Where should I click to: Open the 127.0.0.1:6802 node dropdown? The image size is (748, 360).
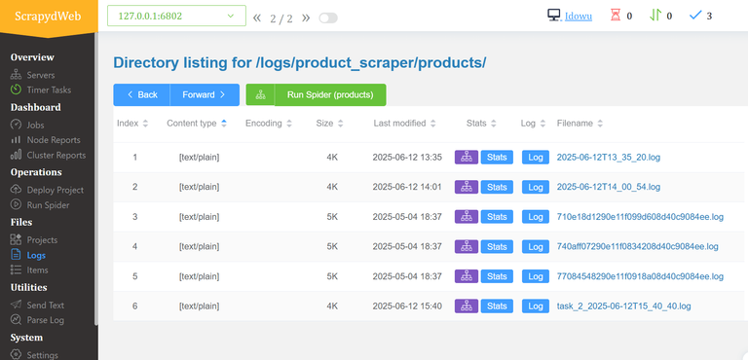pyautogui.click(x=176, y=16)
